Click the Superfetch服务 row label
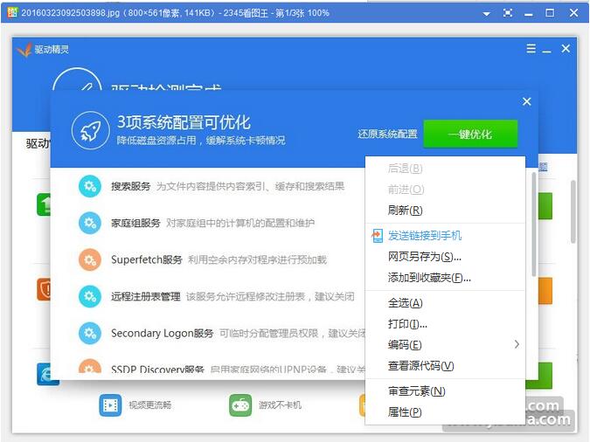 [146, 260]
